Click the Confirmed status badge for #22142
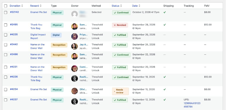 tap(121, 13)
